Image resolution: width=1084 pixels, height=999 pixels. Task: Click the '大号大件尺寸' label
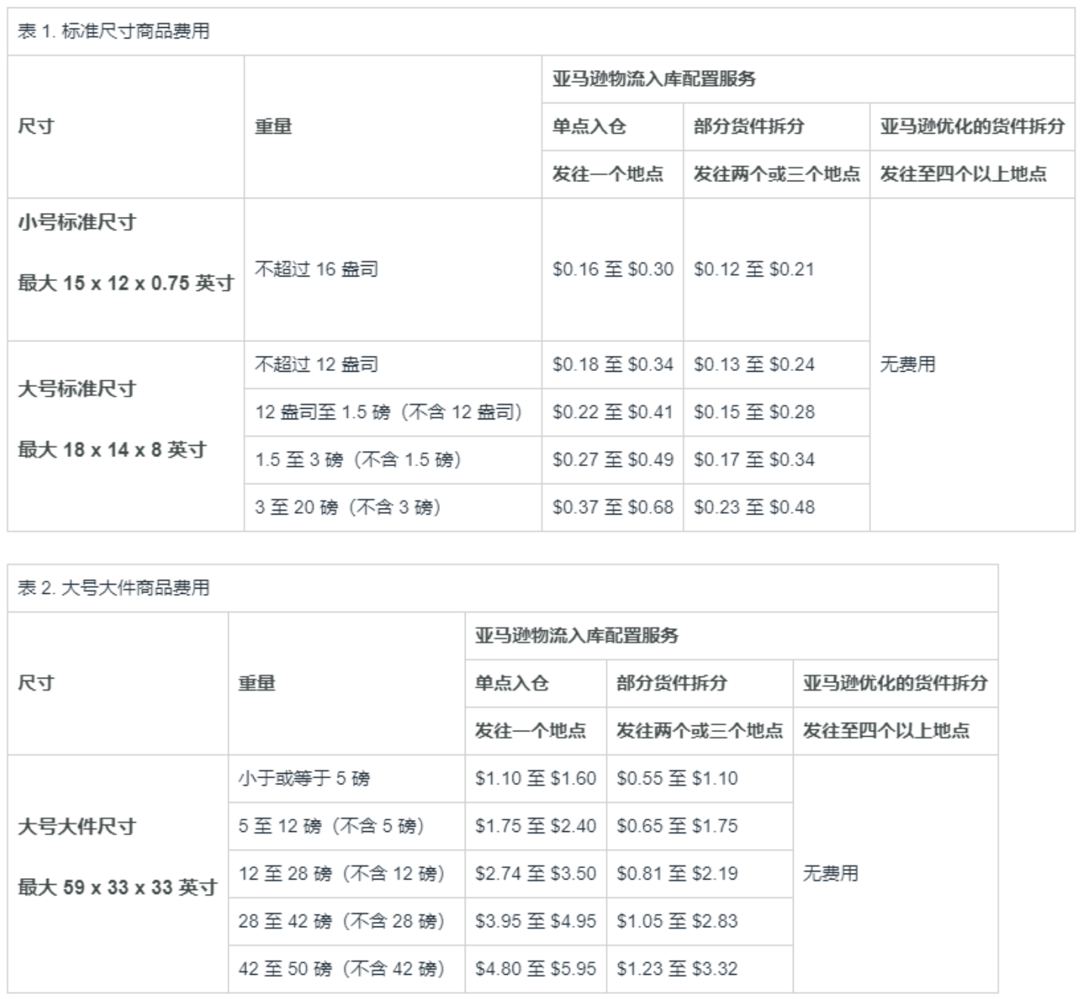77,827
